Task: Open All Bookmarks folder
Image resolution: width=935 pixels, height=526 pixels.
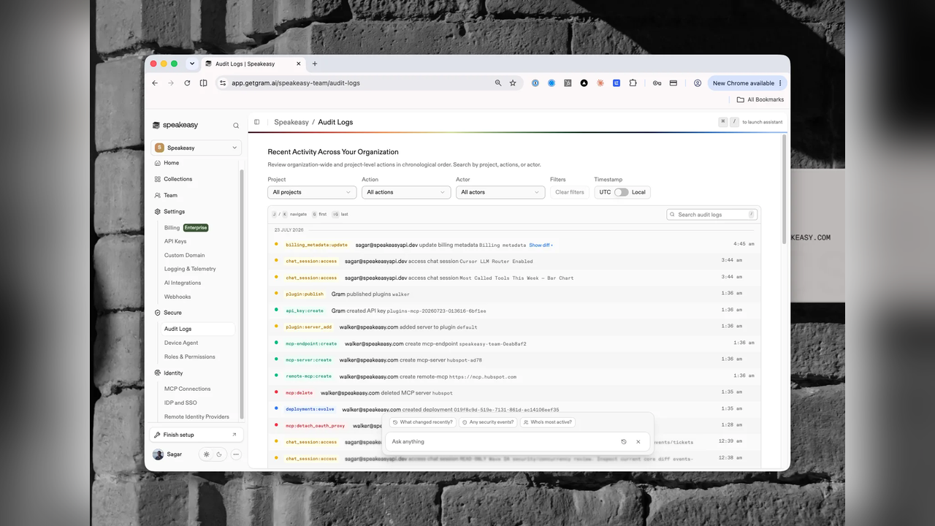Action: click(760, 99)
